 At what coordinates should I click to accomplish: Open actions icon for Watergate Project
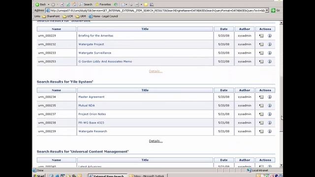tap(261, 44)
